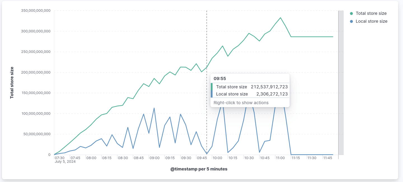Click the 100,000,000,000 y-axis label
The width and height of the screenshot is (403, 182).
click(x=36, y=113)
